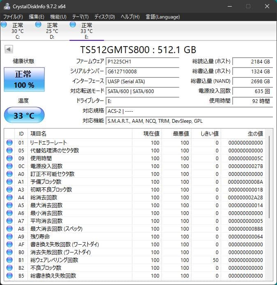Click raw value 00000000027B for 電源投入回数
The width and height of the screenshot is (277, 285).
click(x=245, y=166)
